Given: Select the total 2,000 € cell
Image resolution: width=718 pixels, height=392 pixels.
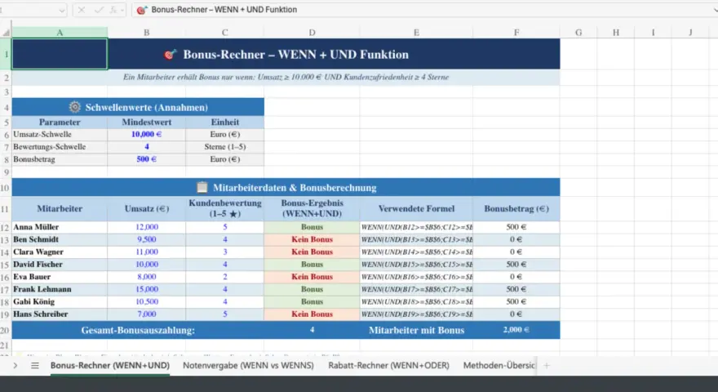Looking at the screenshot, I should tap(516, 330).
